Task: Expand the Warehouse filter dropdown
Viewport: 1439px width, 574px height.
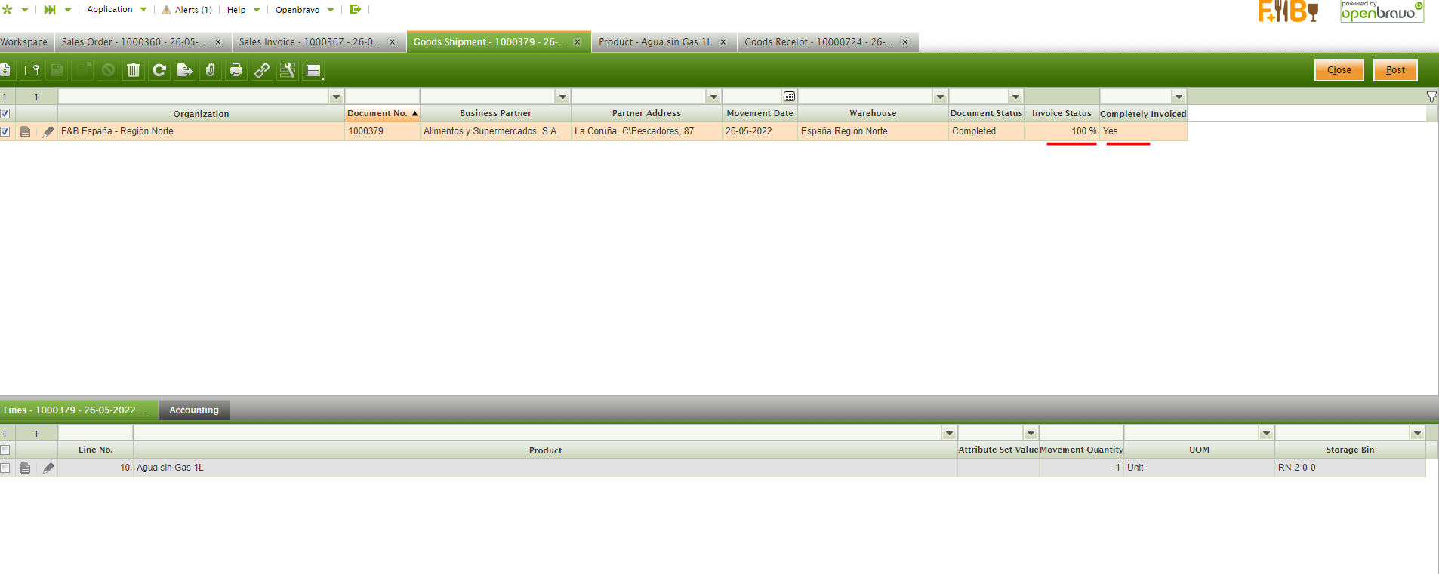Action: (x=940, y=97)
